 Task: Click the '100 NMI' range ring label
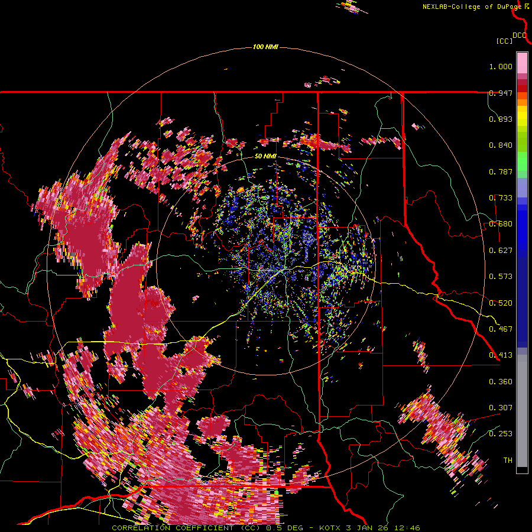point(265,47)
